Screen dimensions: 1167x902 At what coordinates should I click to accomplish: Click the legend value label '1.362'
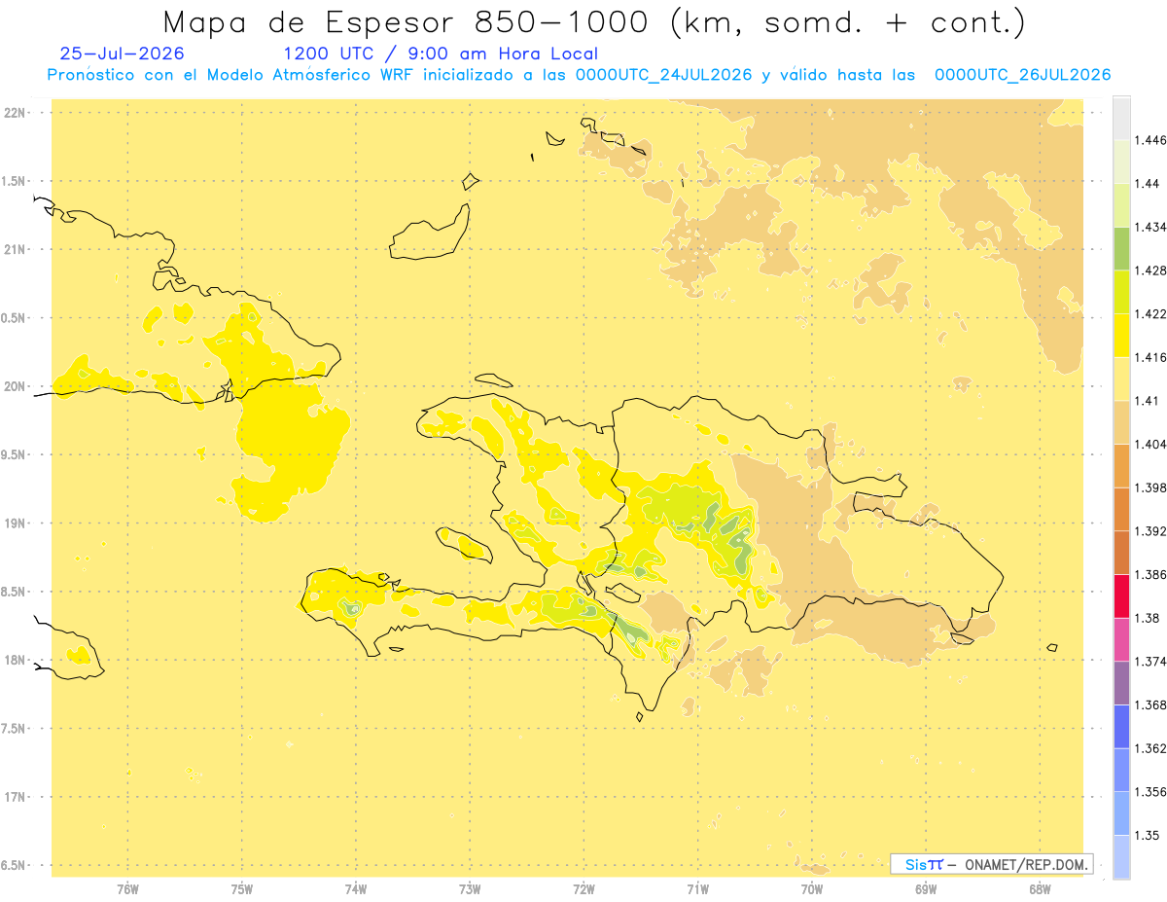point(1151,748)
